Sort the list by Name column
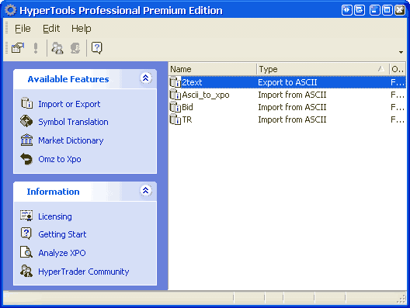Image resolution: width=410 pixels, height=308 pixels. click(213, 69)
